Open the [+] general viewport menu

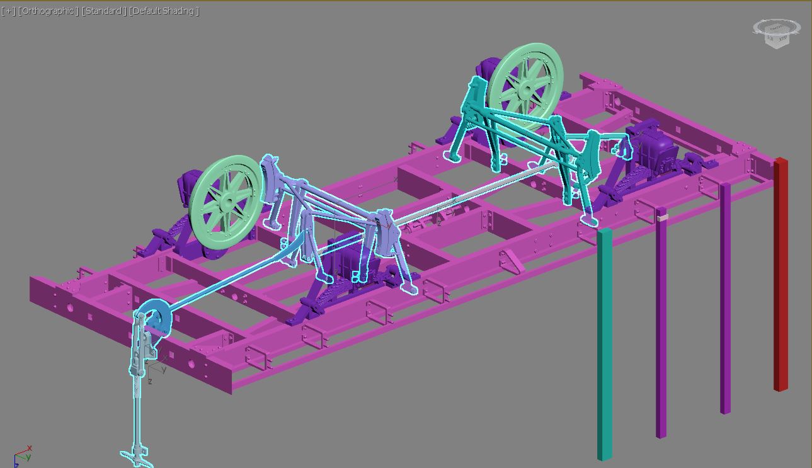tap(8, 11)
